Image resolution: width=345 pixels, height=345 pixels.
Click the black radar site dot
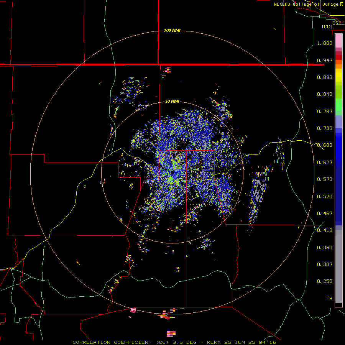pyautogui.click(x=172, y=172)
